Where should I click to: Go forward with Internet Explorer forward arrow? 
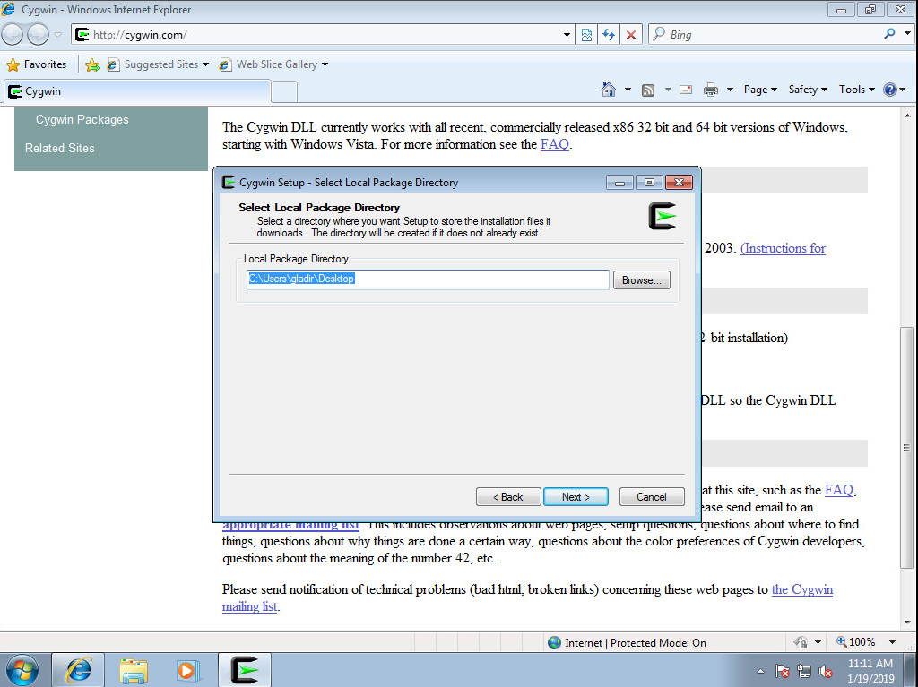pyautogui.click(x=38, y=35)
